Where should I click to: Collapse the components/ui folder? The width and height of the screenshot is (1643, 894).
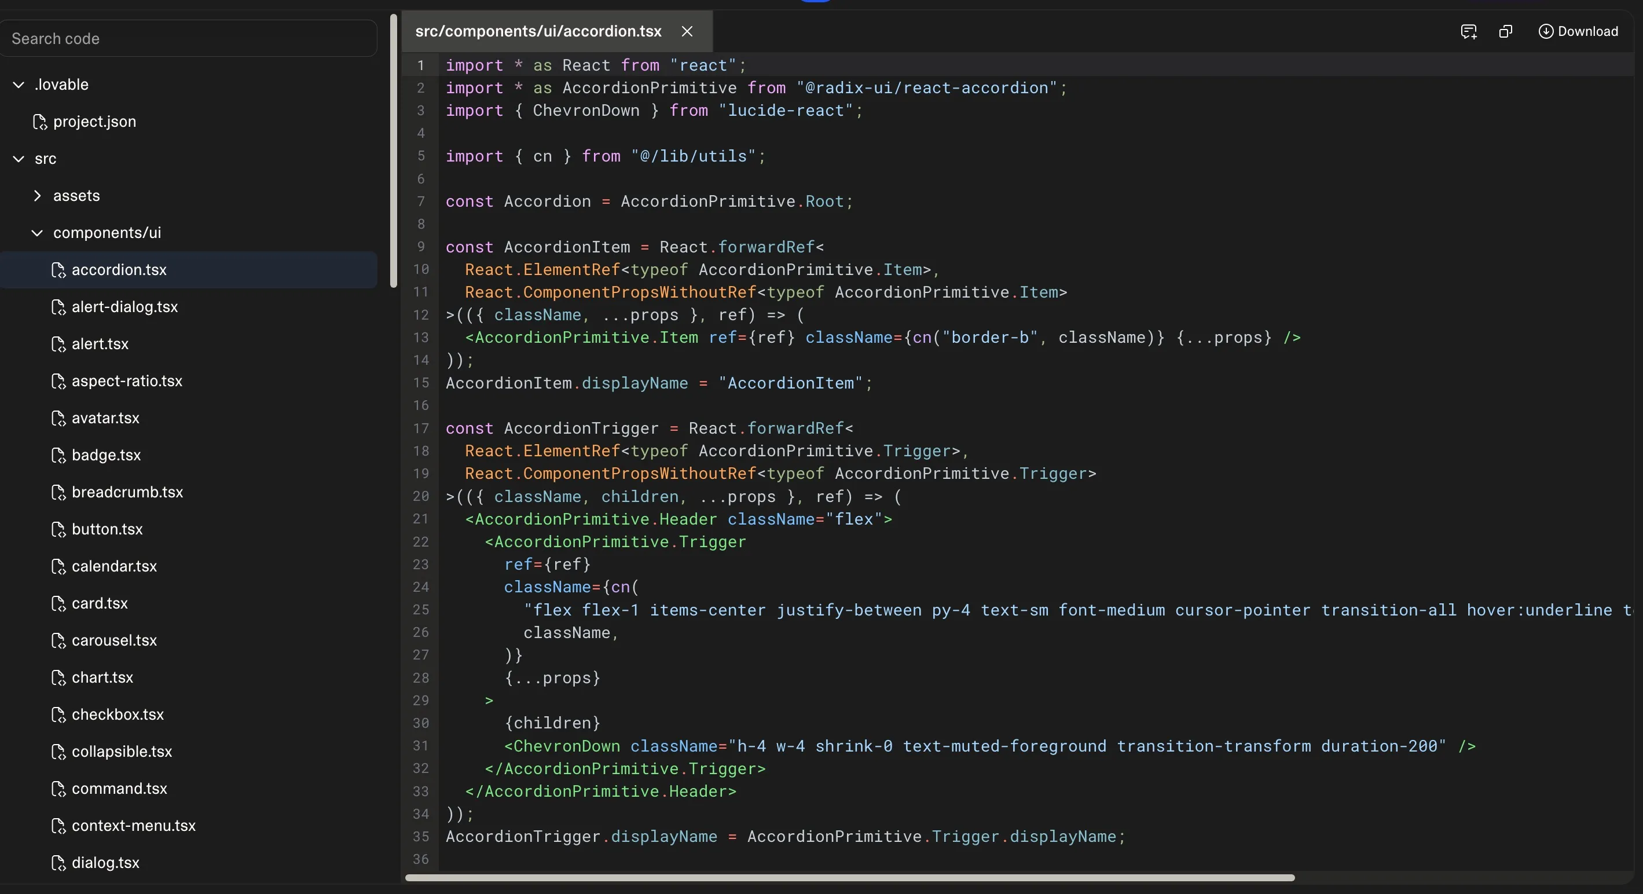point(37,233)
